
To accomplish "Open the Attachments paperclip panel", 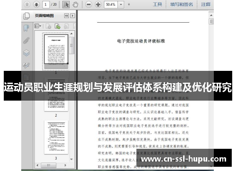I will pyautogui.click(x=26, y=40).
